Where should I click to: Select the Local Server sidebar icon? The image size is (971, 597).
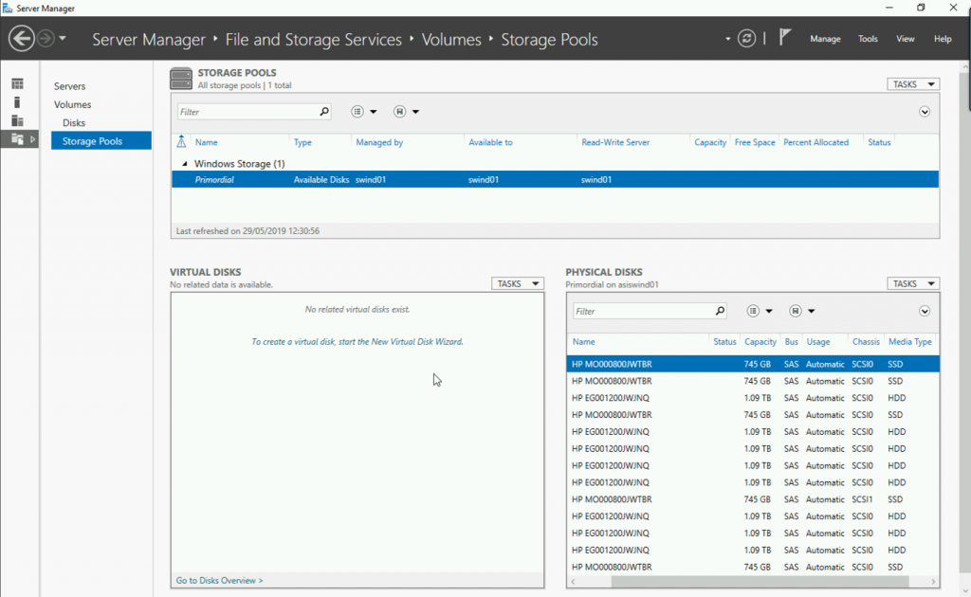pyautogui.click(x=17, y=102)
